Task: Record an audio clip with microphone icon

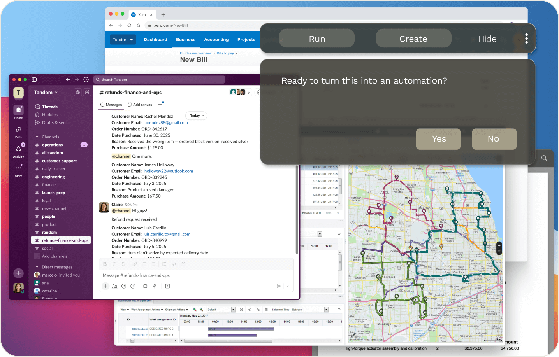Action: click(155, 286)
